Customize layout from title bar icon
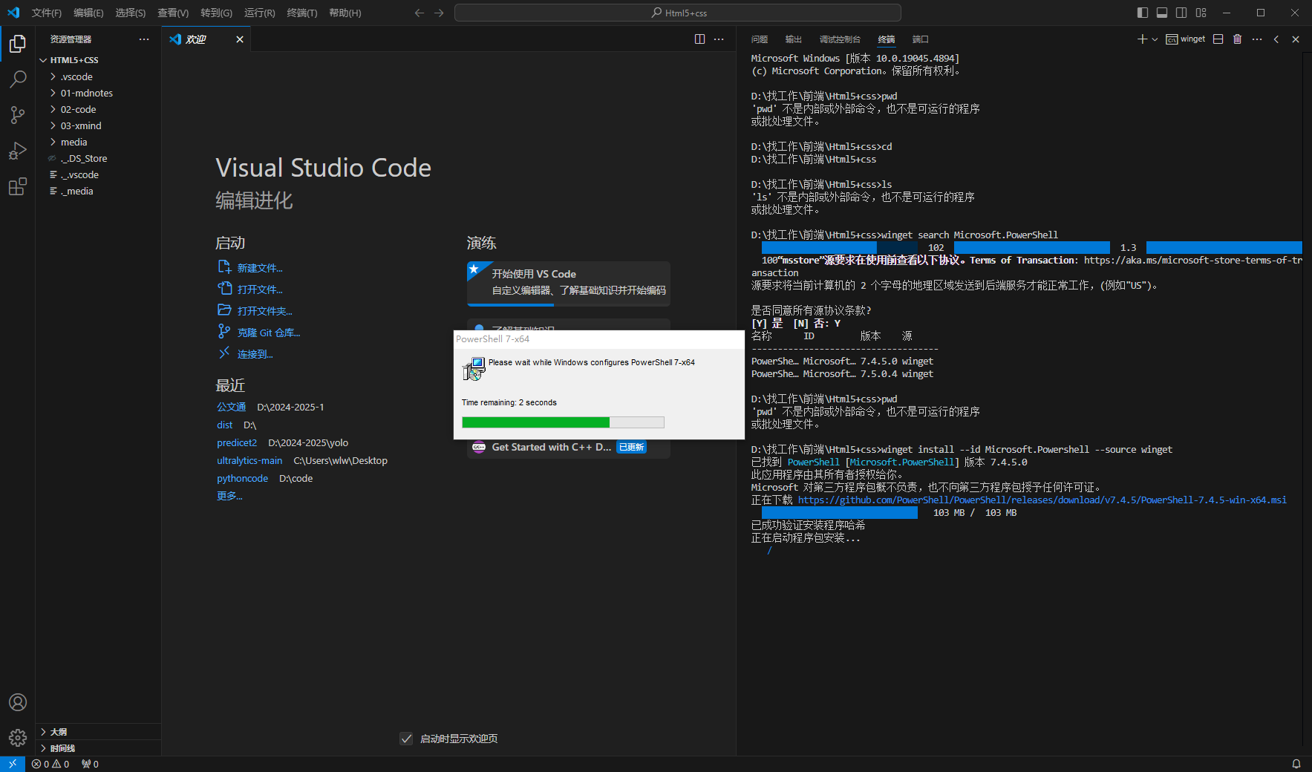 click(x=1201, y=13)
